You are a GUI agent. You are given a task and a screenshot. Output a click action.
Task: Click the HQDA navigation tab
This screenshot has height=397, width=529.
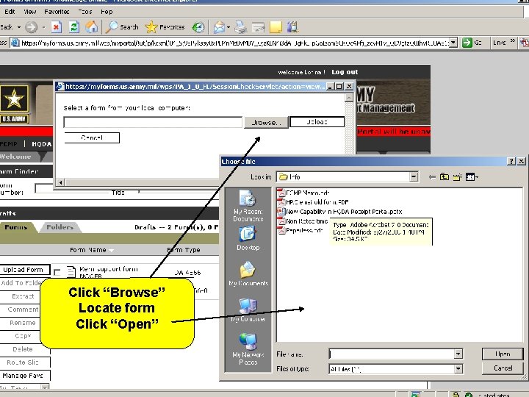(x=42, y=144)
